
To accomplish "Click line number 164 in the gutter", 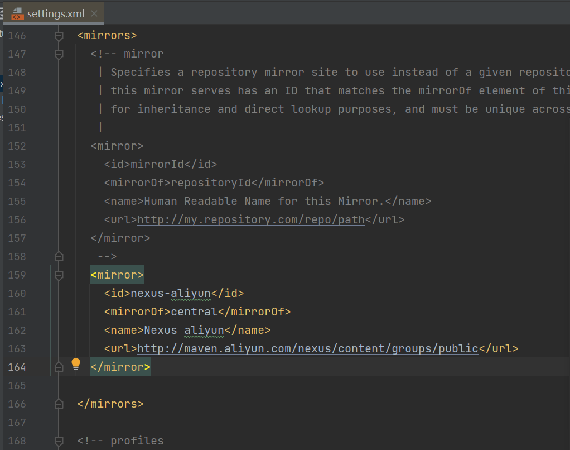I will coord(17,367).
